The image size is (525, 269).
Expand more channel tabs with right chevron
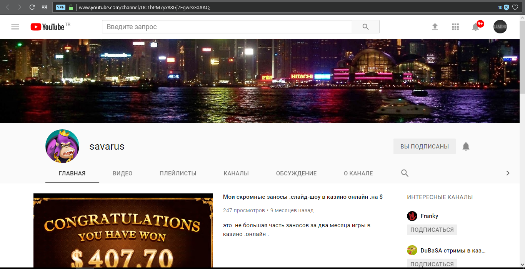click(x=508, y=173)
